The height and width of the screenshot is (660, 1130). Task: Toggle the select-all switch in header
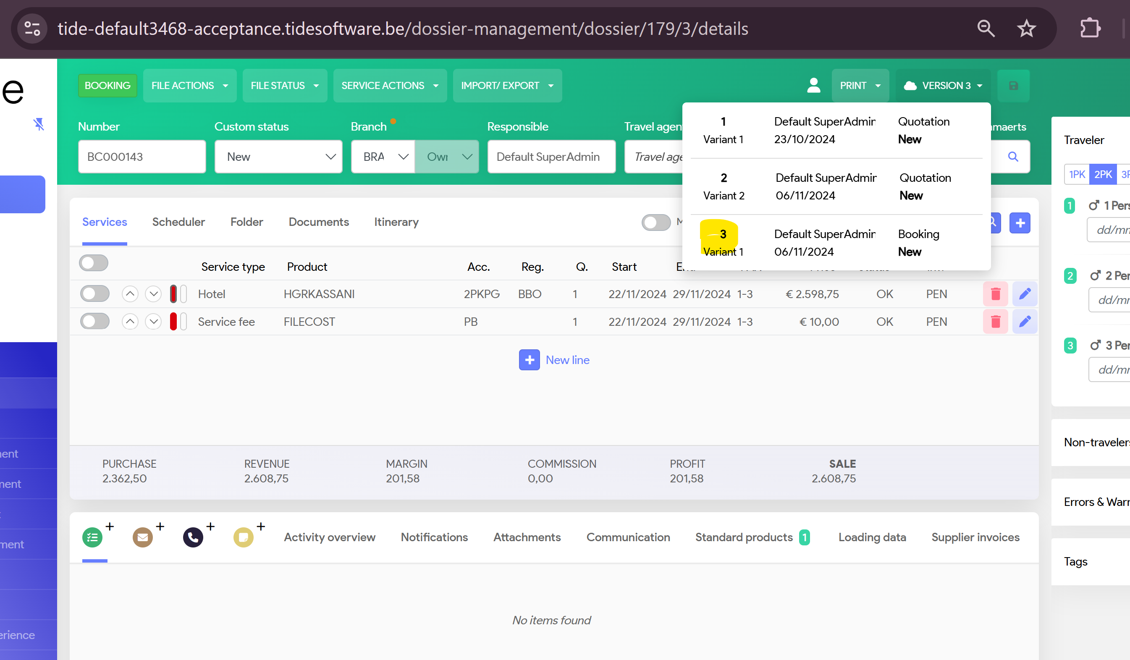(94, 263)
